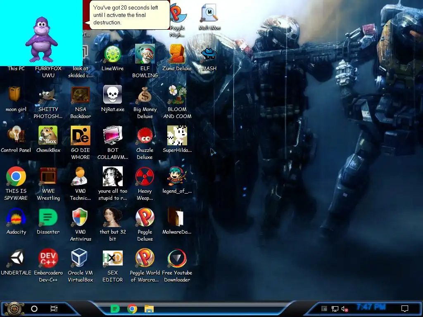Select the youre all too stupid icon
423x317 pixels.
pyautogui.click(x=112, y=177)
